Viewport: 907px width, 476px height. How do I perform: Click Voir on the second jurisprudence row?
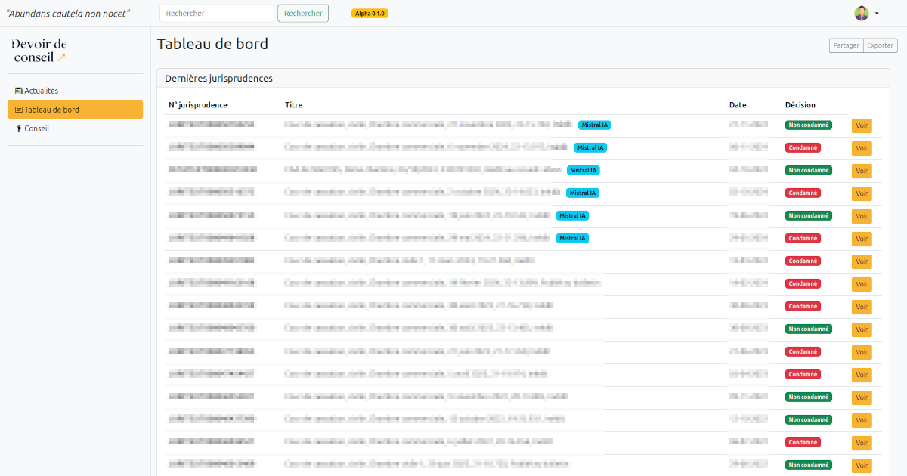tap(862, 148)
